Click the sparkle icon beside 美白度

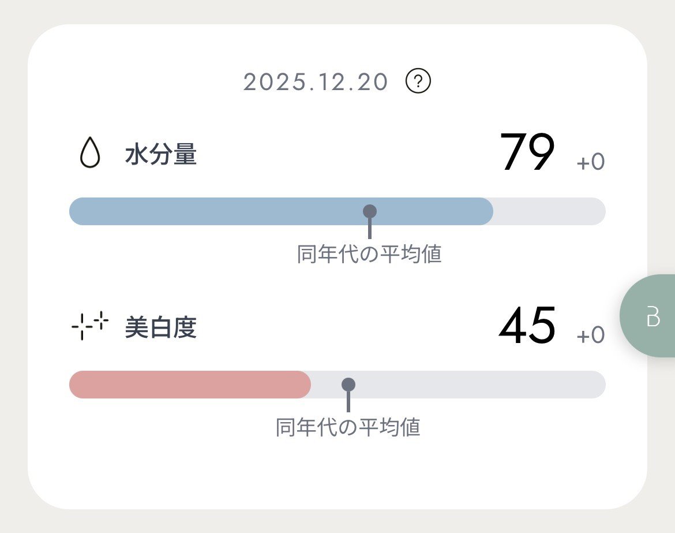click(89, 326)
